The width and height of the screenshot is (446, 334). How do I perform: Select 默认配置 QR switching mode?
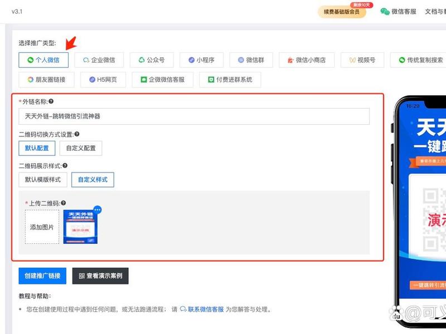coord(37,148)
